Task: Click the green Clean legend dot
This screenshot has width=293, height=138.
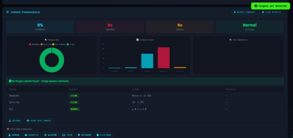Action: click(68, 44)
